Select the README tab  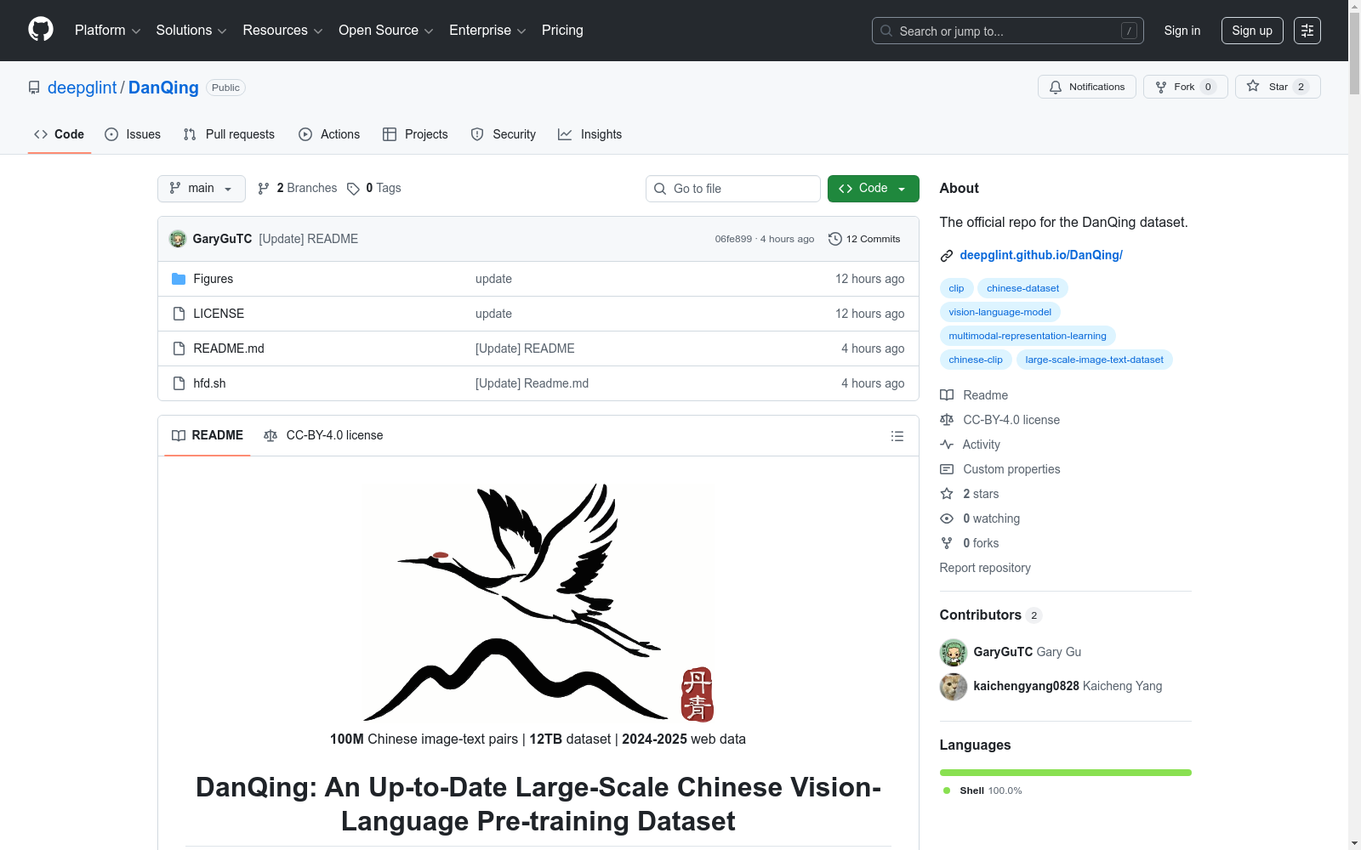(x=208, y=435)
